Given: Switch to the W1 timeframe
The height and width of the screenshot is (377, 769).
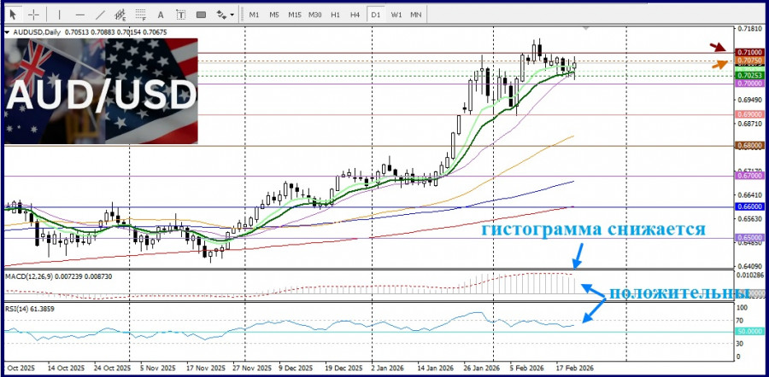Looking at the screenshot, I should click(396, 14).
